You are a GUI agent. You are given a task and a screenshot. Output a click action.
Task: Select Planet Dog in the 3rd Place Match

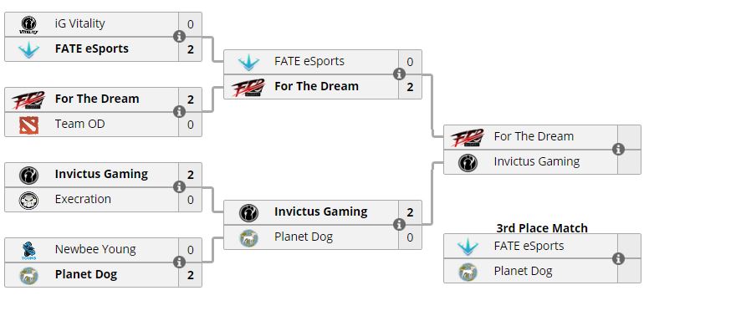pyautogui.click(x=523, y=271)
